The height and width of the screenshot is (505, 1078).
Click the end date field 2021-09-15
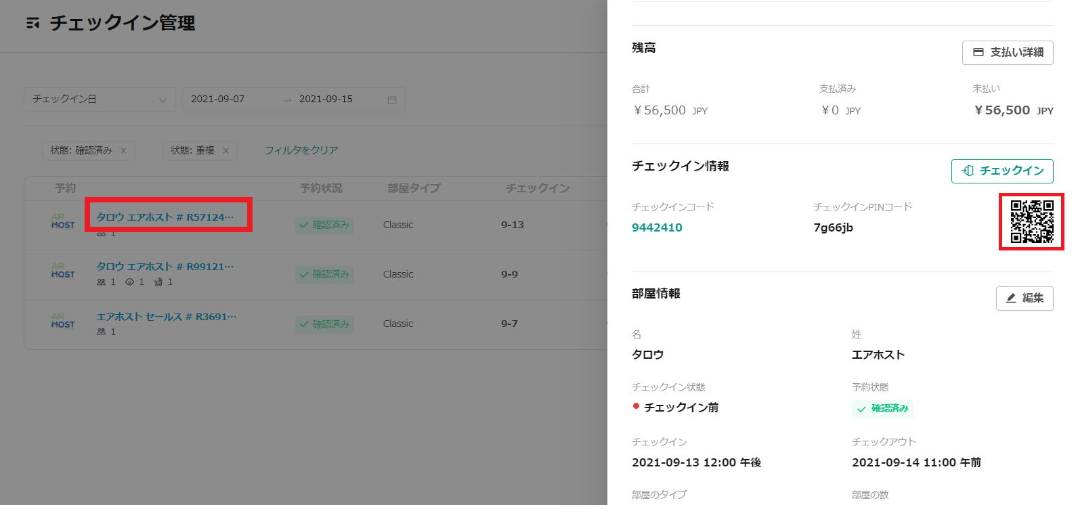[326, 100]
